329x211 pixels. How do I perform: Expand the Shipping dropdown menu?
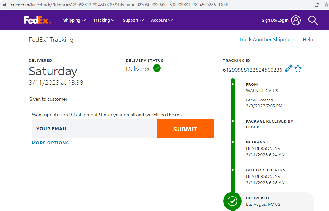(x=75, y=20)
